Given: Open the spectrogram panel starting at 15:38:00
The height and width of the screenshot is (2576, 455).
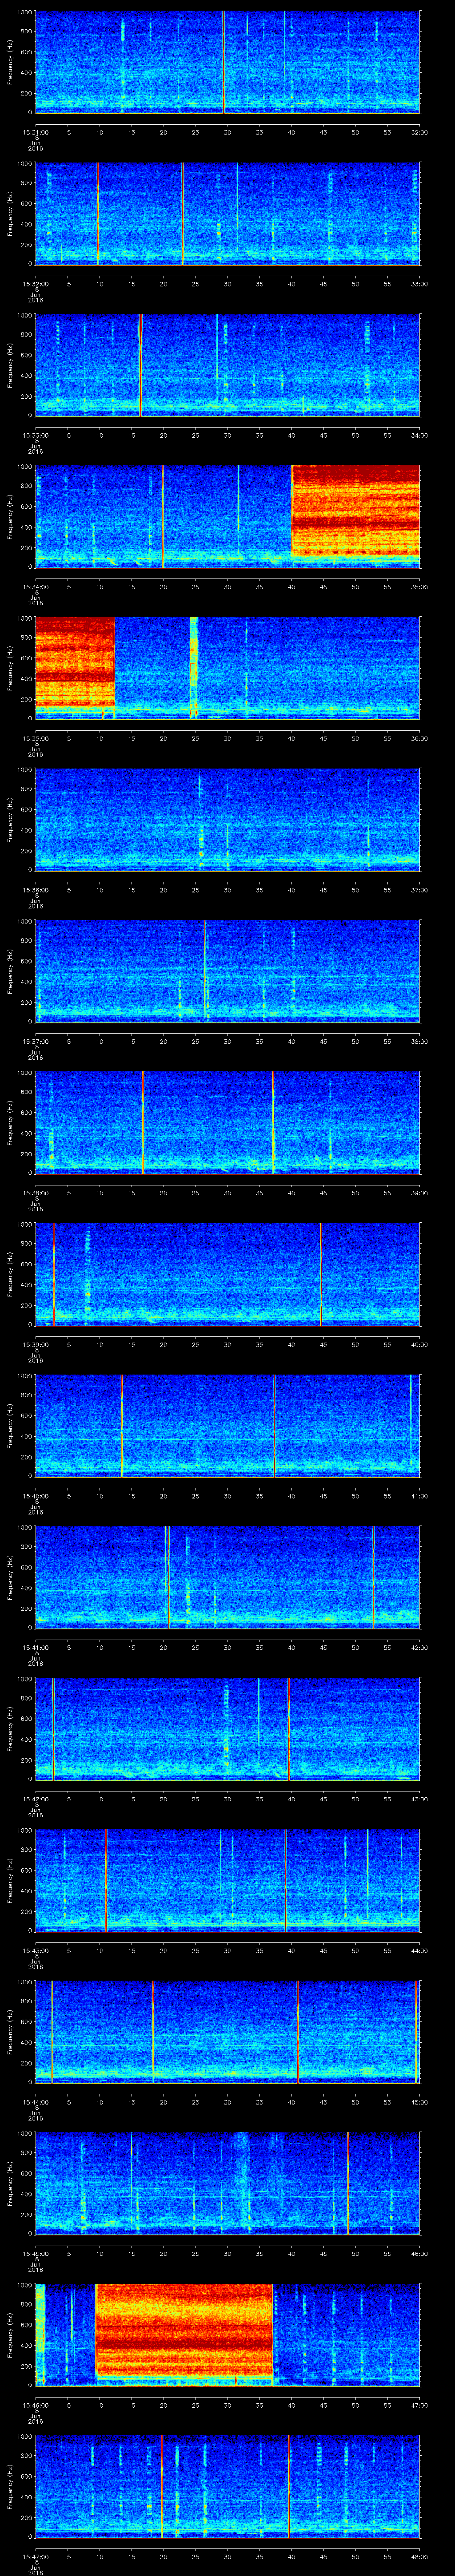Looking at the screenshot, I should pos(227,1123).
